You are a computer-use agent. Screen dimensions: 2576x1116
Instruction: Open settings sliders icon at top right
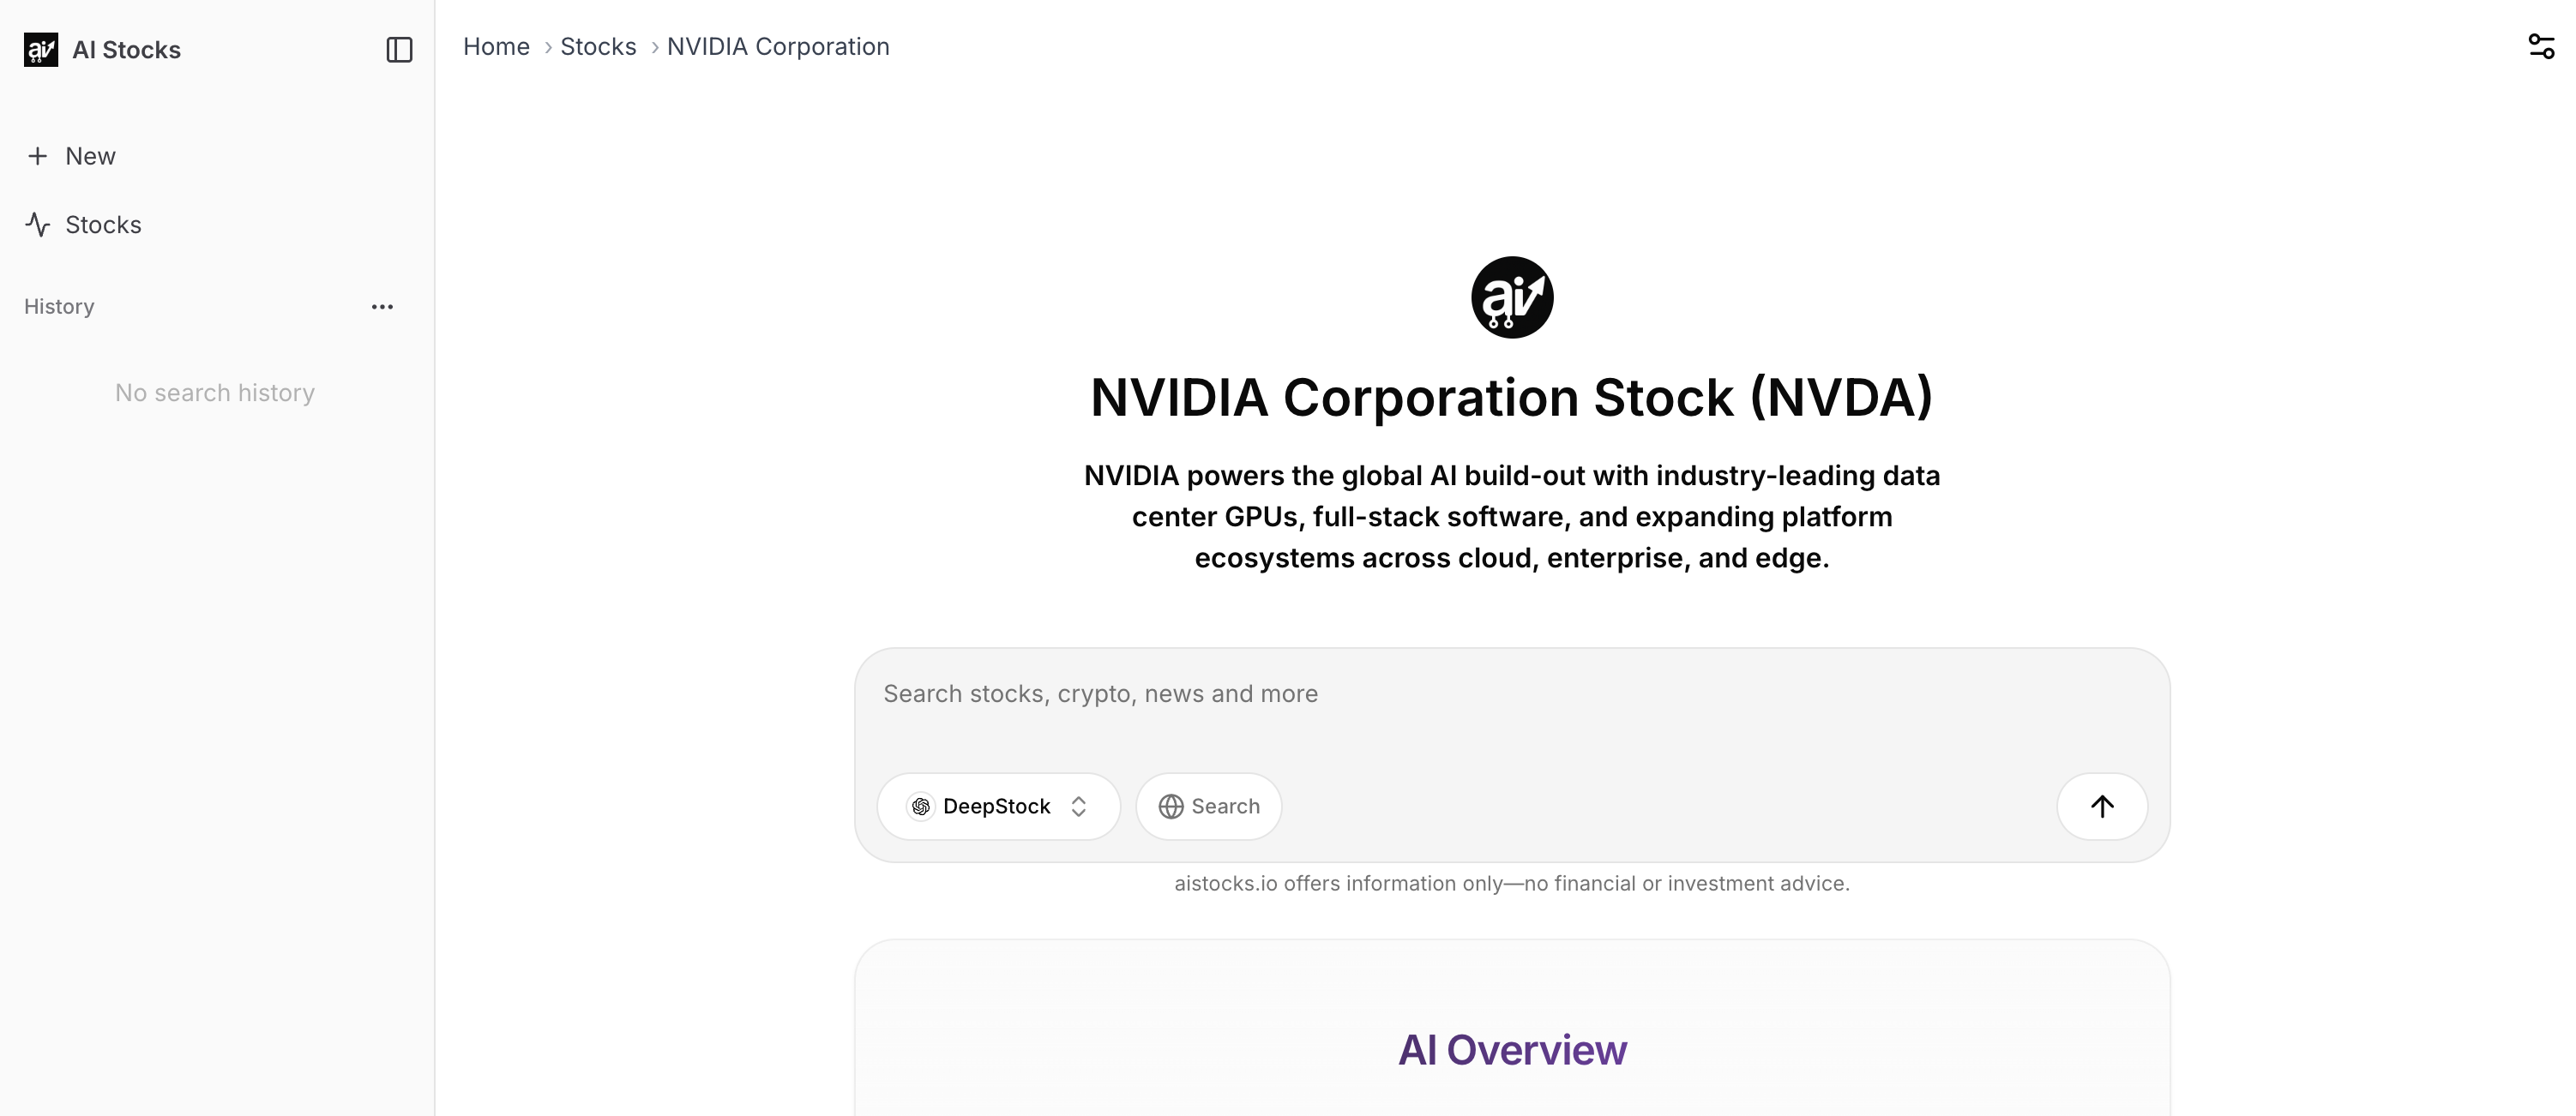(2541, 46)
